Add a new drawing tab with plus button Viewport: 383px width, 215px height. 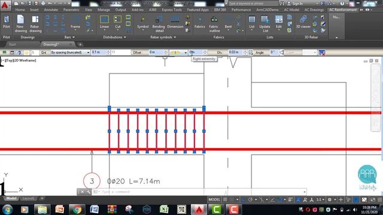[x=80, y=44]
